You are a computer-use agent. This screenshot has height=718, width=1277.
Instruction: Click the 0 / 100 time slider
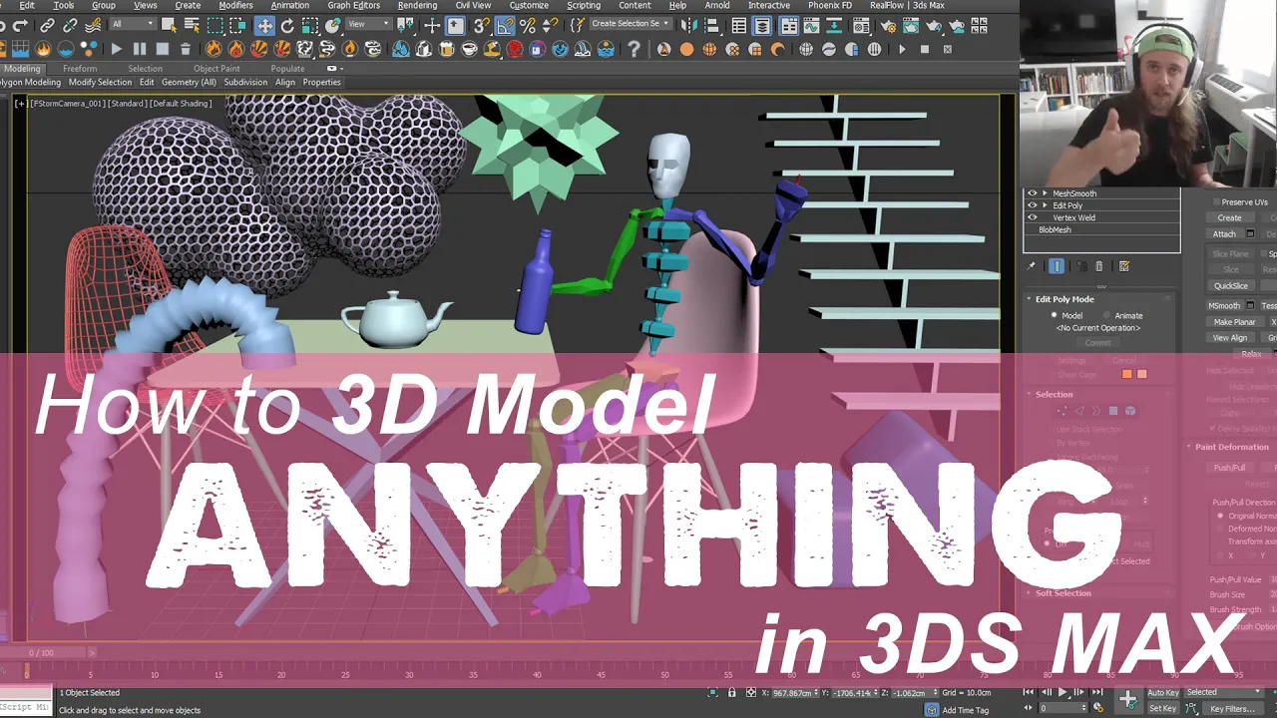point(41,653)
